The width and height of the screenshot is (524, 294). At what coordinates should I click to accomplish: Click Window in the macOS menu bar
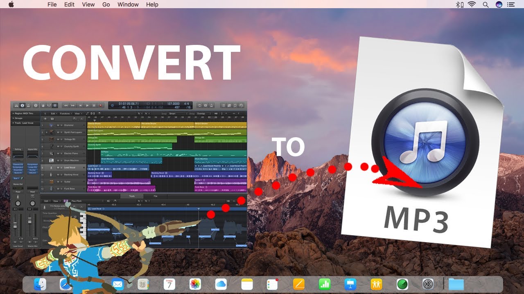click(128, 4)
